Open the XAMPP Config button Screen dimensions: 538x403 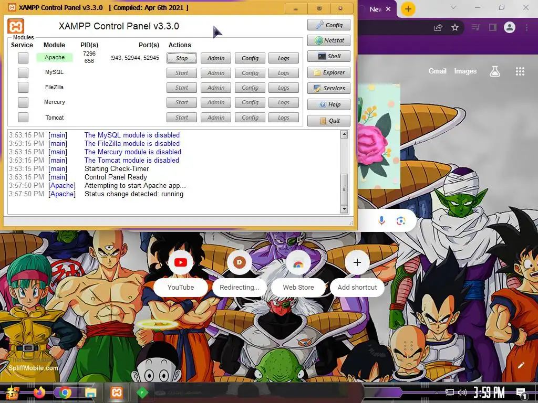click(329, 25)
